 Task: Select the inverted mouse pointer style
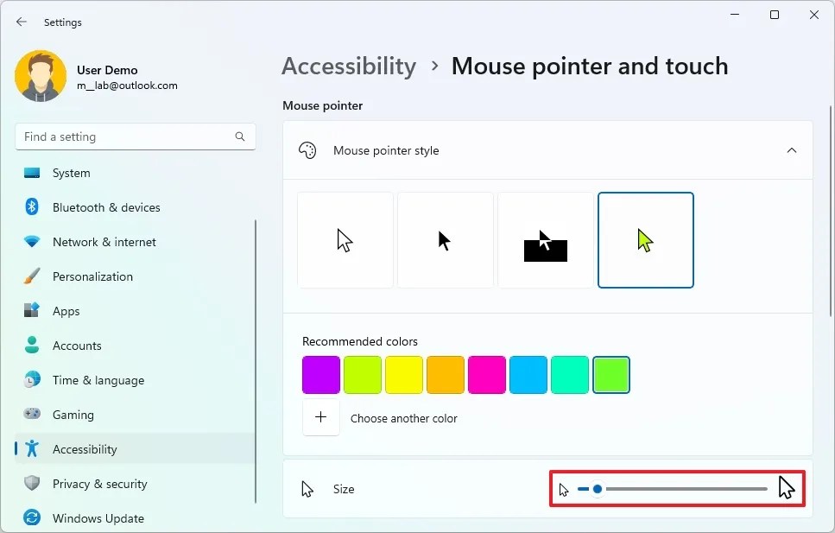point(545,239)
